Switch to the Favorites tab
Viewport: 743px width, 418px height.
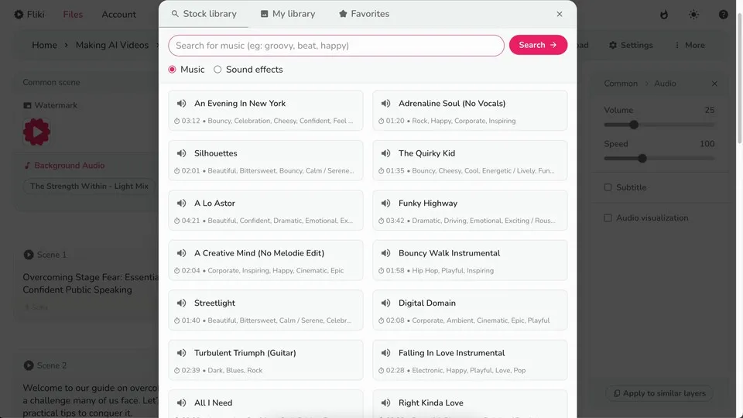364,14
